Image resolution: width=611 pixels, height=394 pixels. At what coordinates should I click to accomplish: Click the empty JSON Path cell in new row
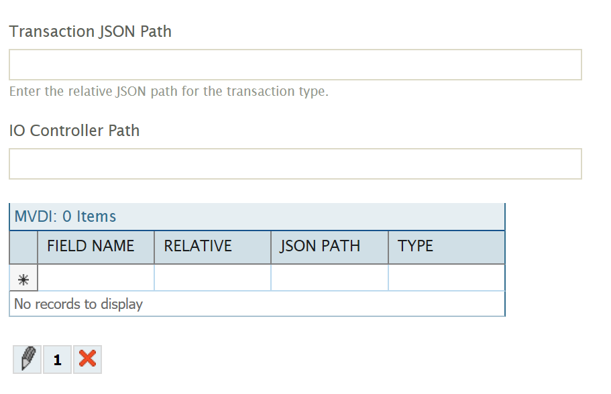(329, 278)
